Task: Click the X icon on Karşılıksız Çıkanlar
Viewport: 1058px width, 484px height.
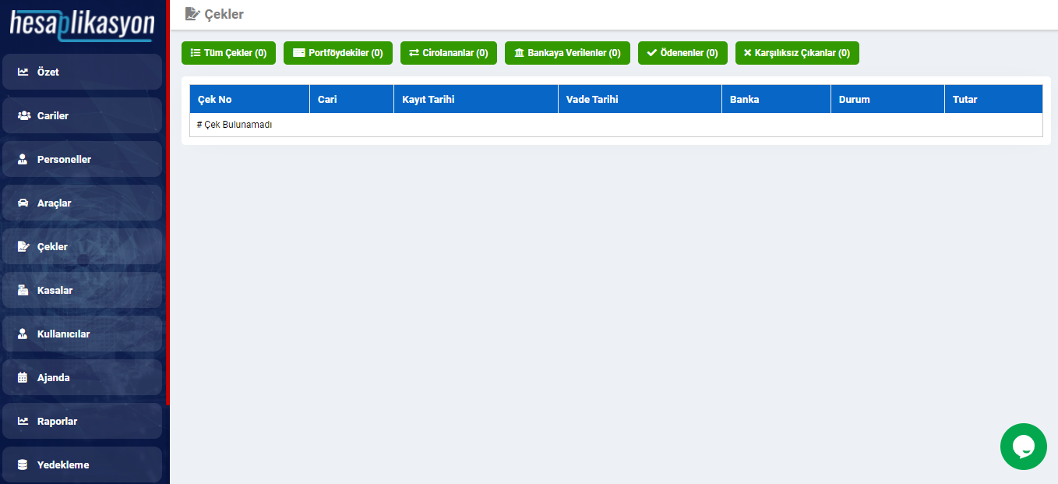Action: [x=748, y=53]
